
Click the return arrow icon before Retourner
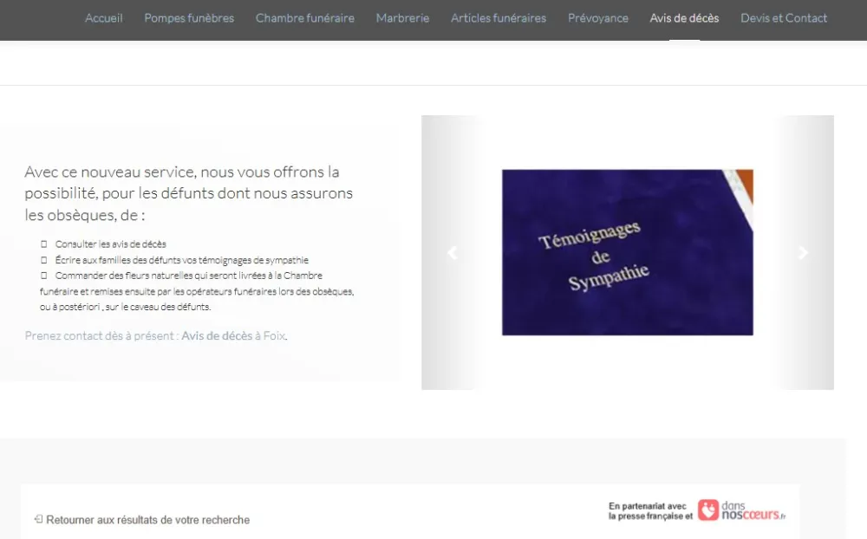click(x=38, y=519)
